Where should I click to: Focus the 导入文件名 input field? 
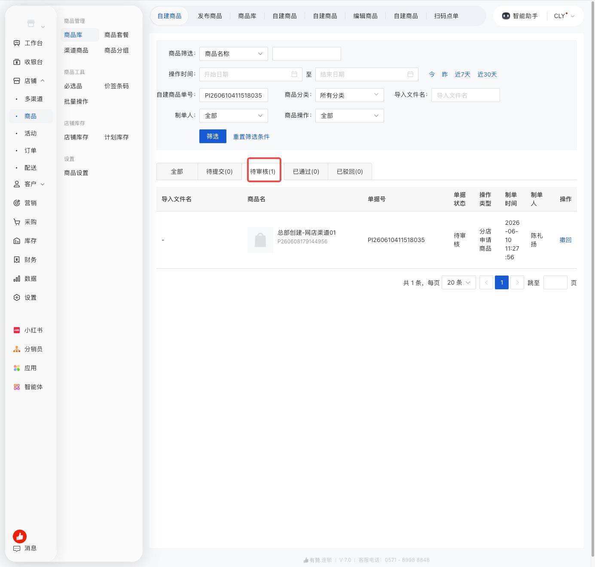(466, 95)
